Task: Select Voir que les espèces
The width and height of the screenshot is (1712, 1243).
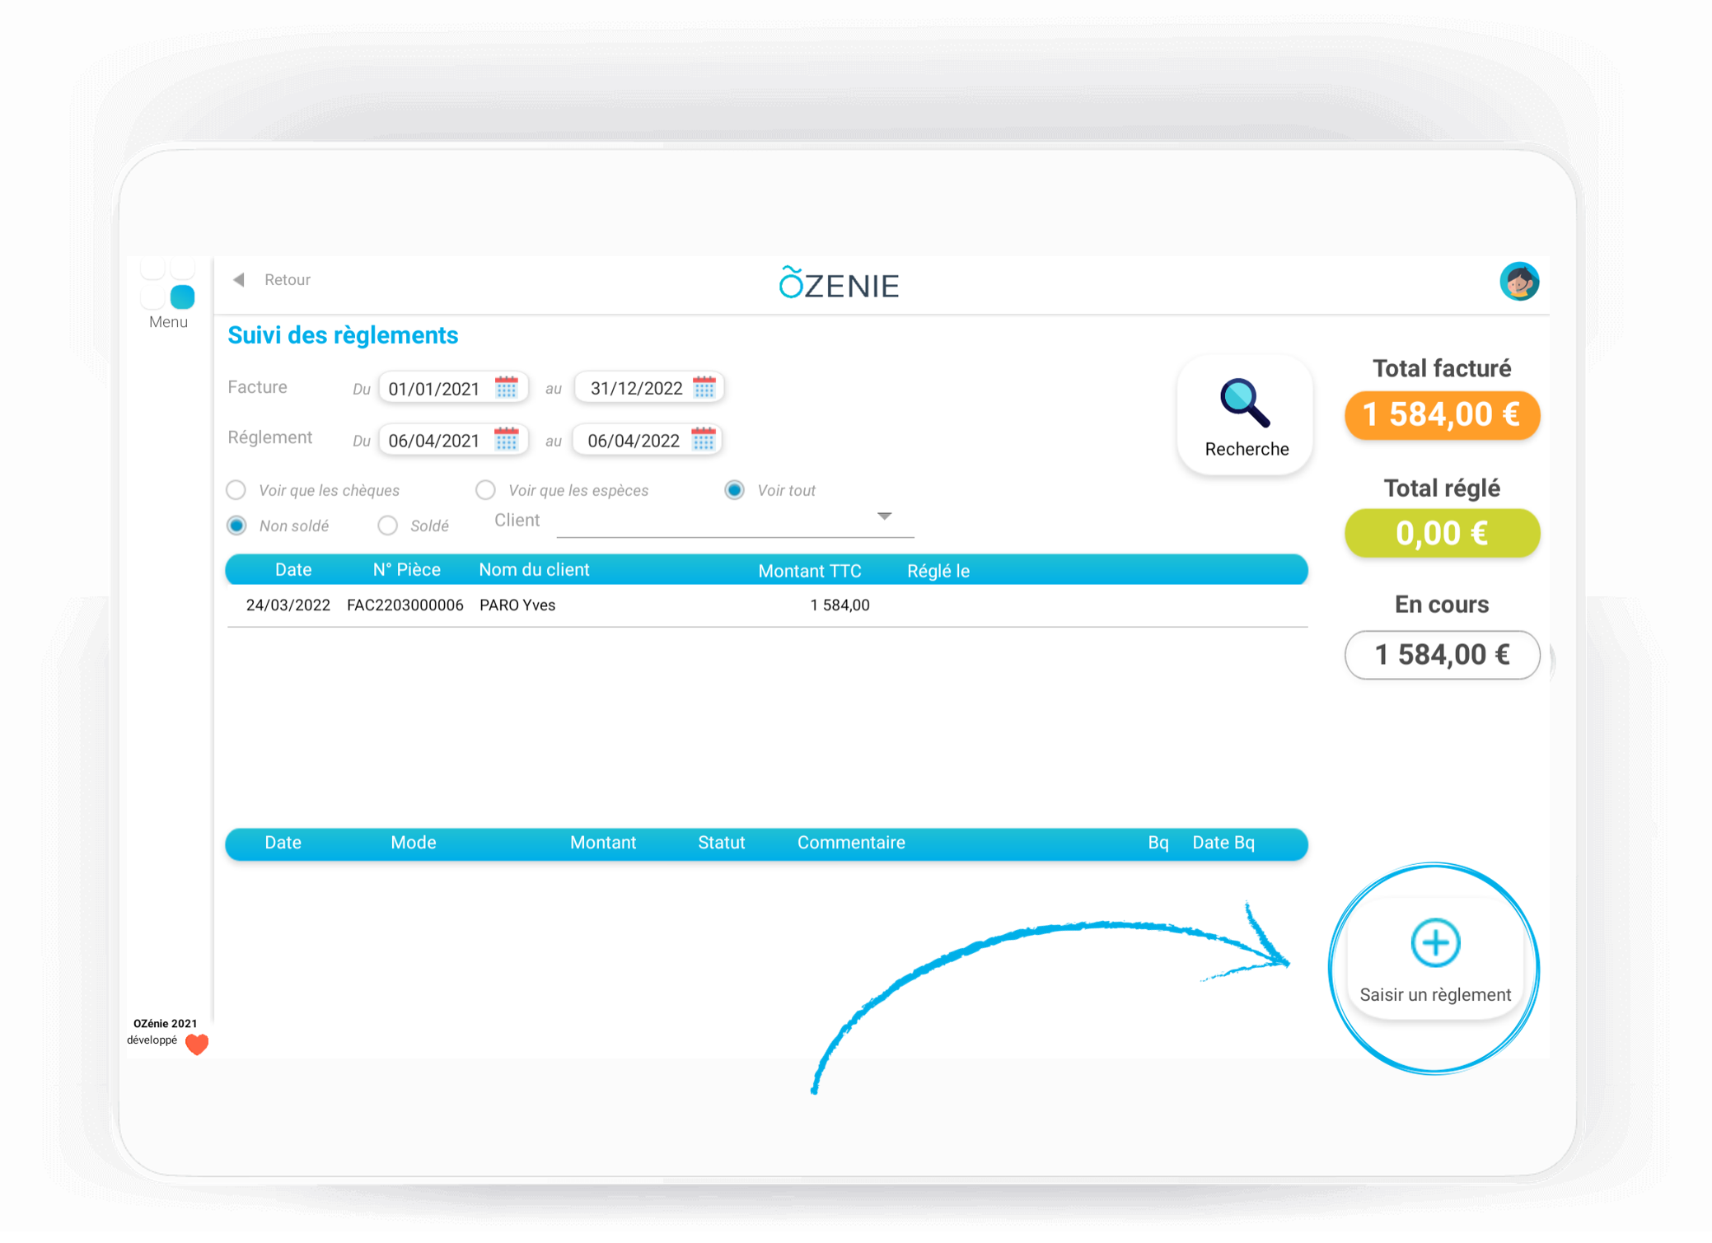Action: pos(485,490)
